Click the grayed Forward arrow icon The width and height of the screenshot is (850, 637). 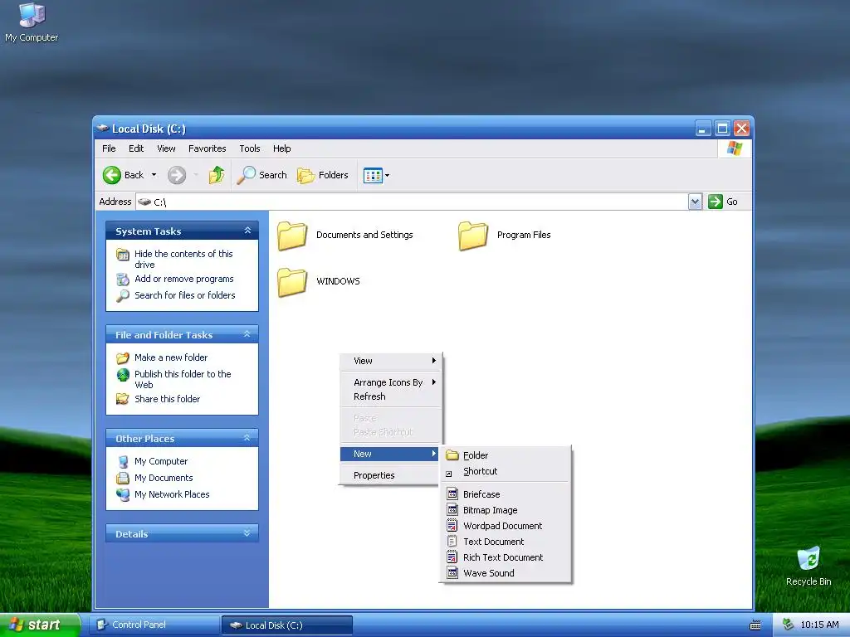point(177,175)
